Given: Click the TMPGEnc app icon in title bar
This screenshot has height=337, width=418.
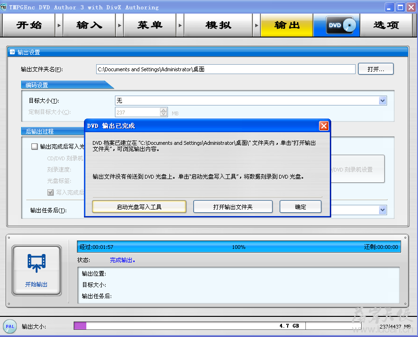Looking at the screenshot, I should coord(3,7).
